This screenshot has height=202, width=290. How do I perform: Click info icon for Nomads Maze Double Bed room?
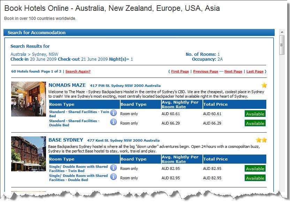point(114,122)
